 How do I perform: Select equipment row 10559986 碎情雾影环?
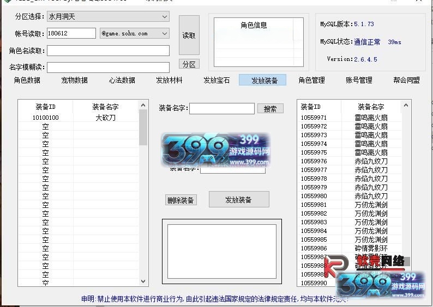point(350,248)
